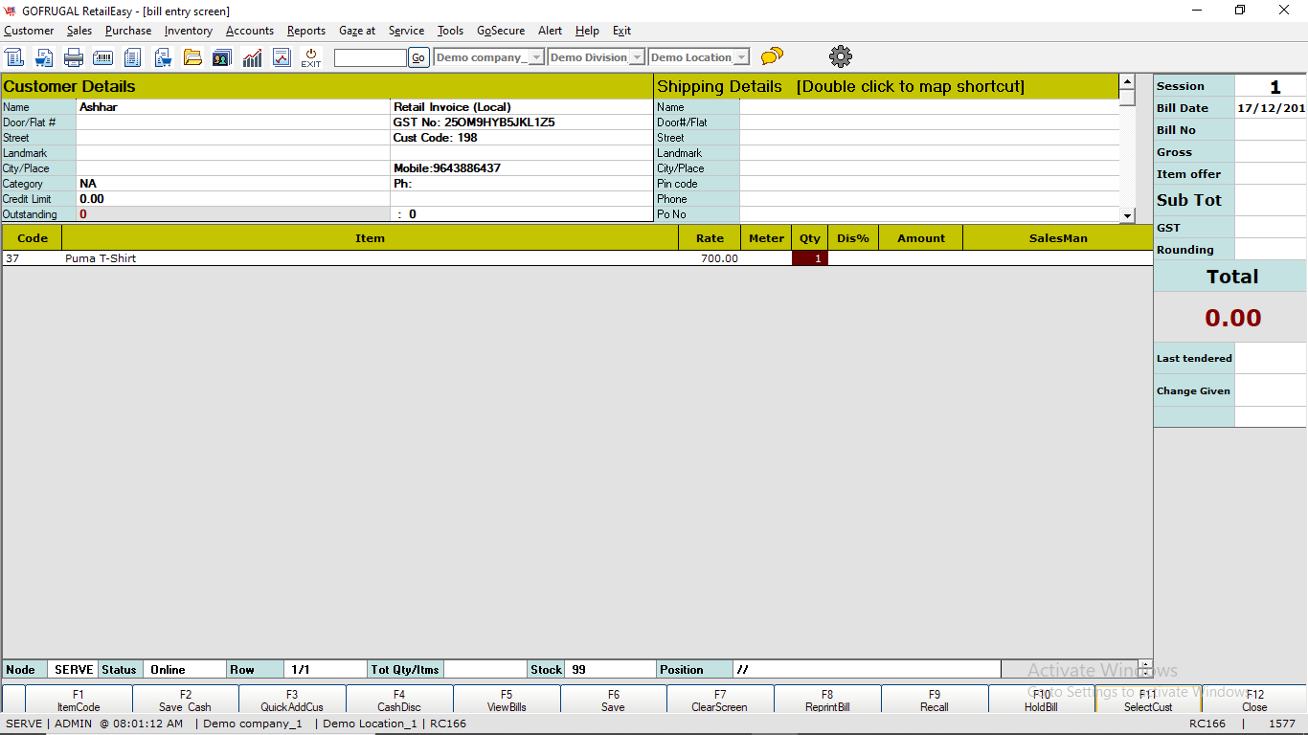Screen dimensions: 1308x735
Task: Select the Puma T-Shirt item cell
Action: pos(371,258)
